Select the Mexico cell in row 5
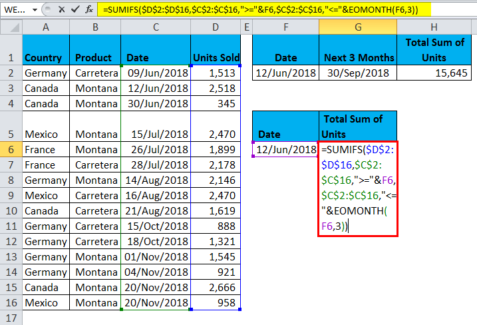The width and height of the screenshot is (477, 325). point(46,127)
